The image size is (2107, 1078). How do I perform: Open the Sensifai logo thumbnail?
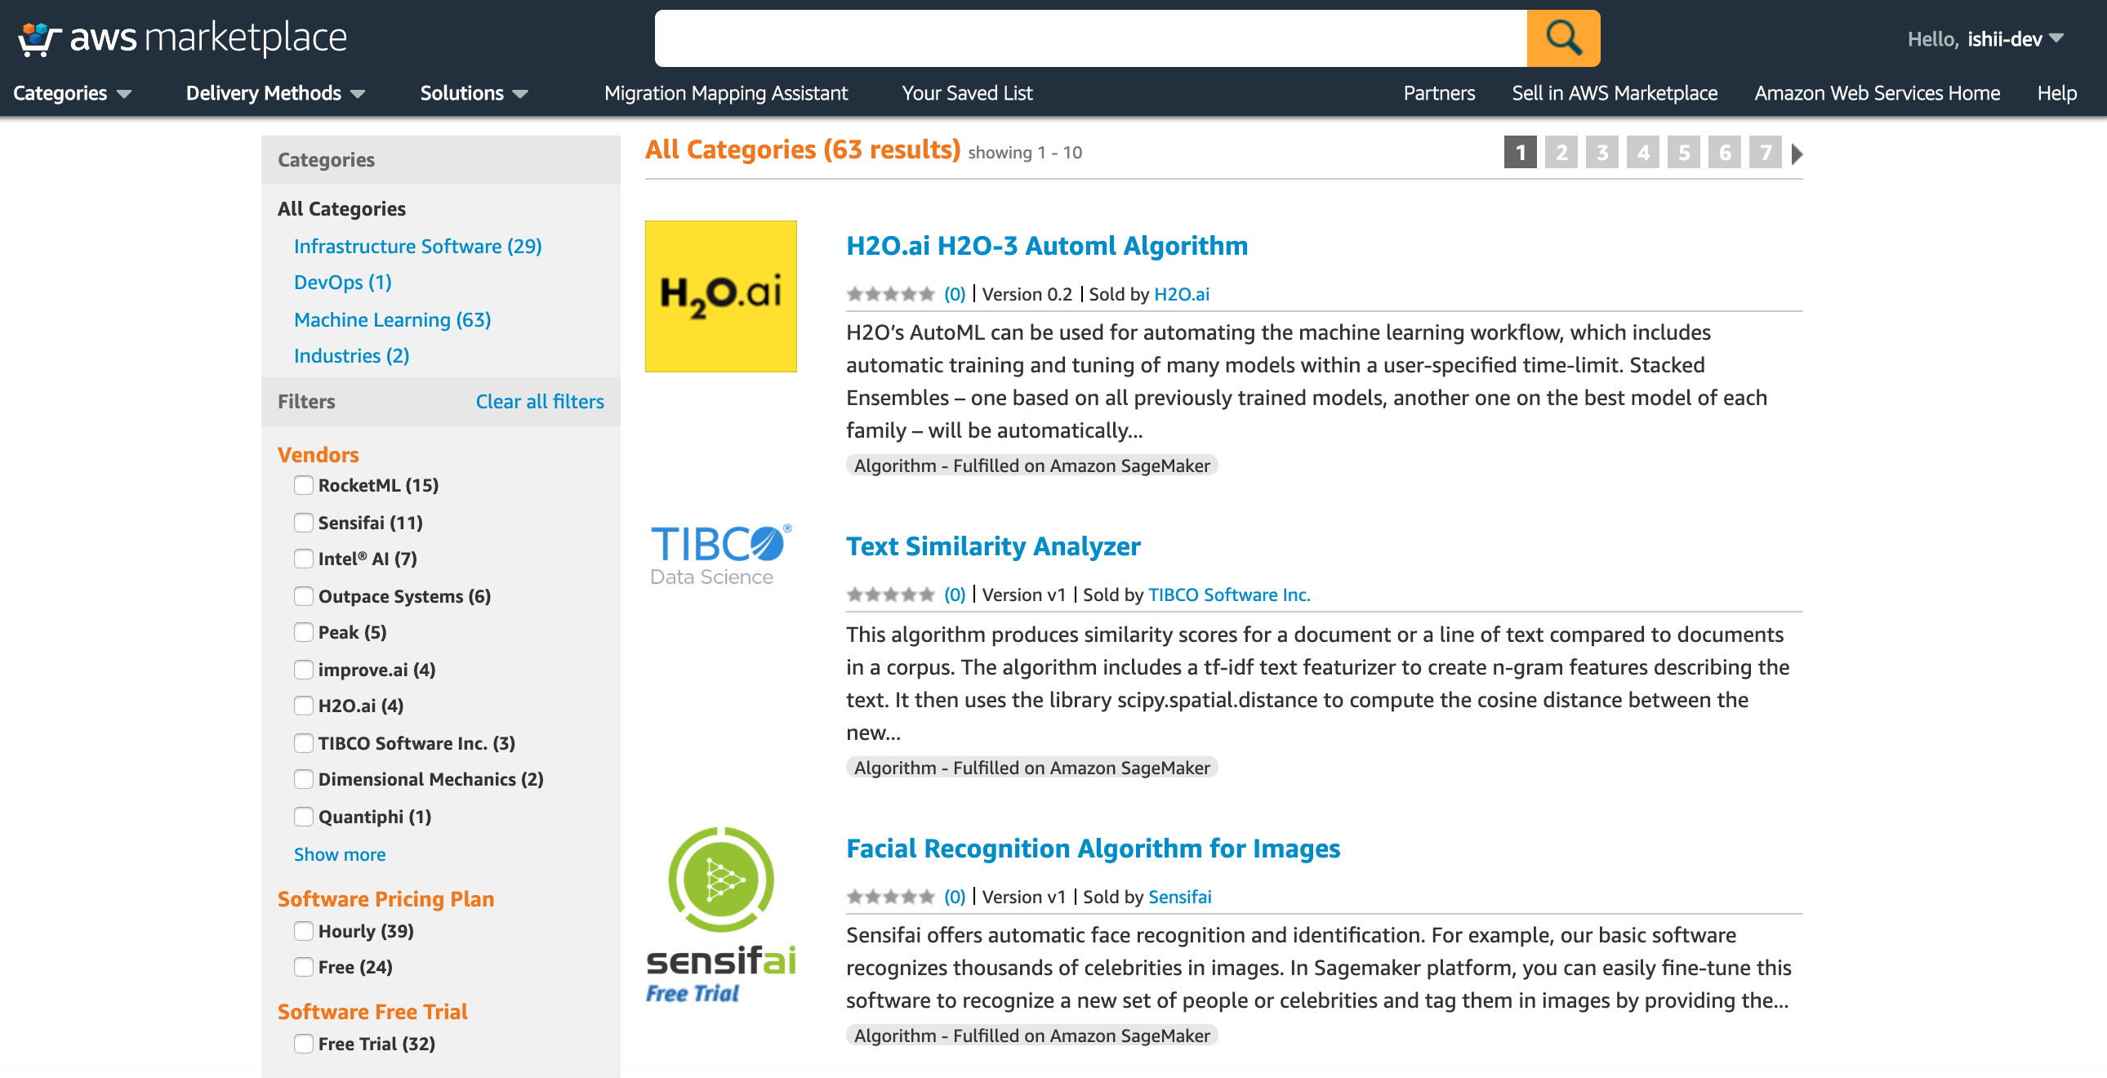719,915
